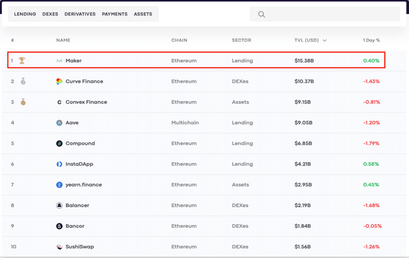The height and width of the screenshot is (258, 409).
Task: Click Compound's $6.85B TVL value
Action: coord(304,143)
